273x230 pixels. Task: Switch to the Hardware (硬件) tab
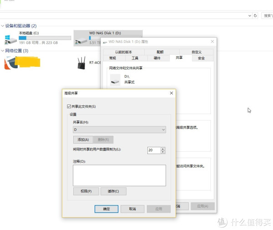(157, 58)
